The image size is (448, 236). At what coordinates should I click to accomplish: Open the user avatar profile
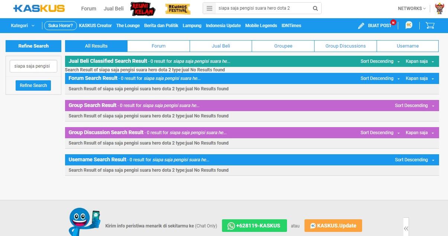(439, 9)
